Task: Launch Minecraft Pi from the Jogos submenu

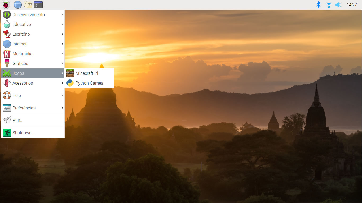Action: click(89, 73)
